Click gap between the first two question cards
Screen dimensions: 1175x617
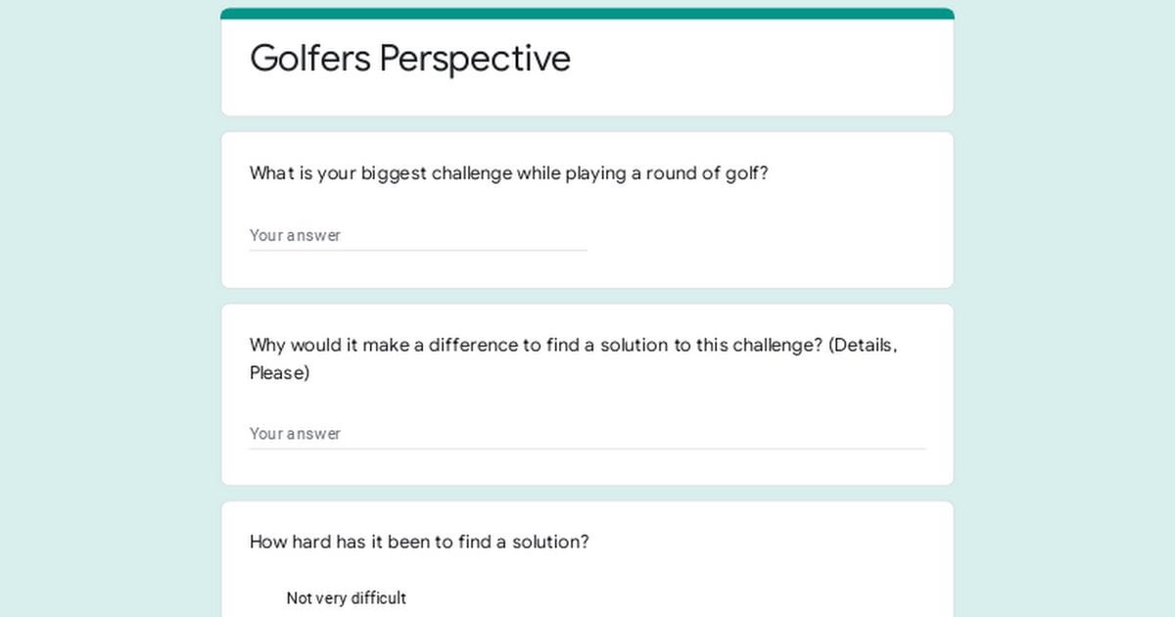(x=587, y=296)
